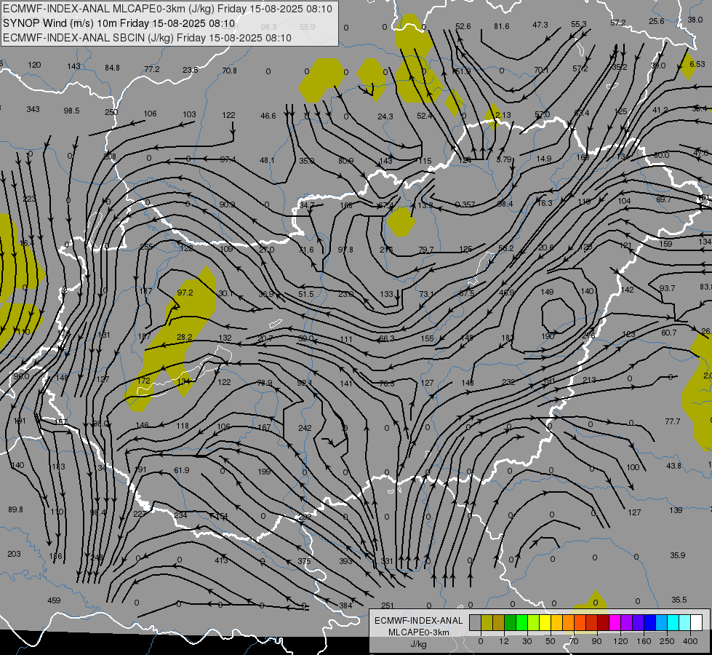Image resolution: width=712 pixels, height=655 pixels.
Task: Click the map value 203
Action: [x=14, y=554]
